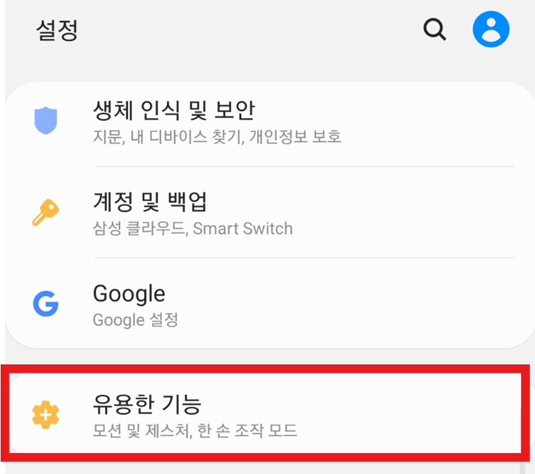Open search in Settings
Screen dimensions: 535x474
point(435,29)
